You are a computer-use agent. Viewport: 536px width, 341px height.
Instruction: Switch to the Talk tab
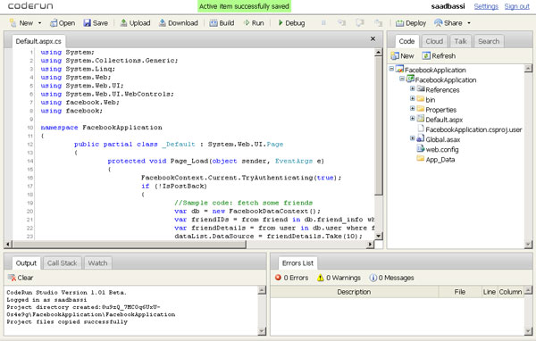coord(460,41)
